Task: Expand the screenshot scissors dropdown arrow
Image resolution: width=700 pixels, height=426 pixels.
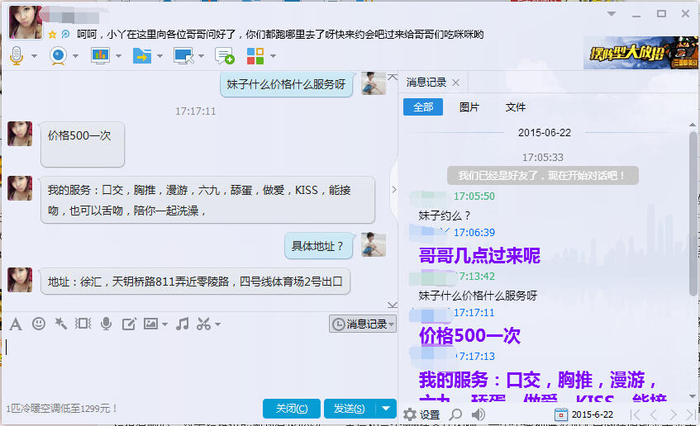Action: [x=218, y=324]
